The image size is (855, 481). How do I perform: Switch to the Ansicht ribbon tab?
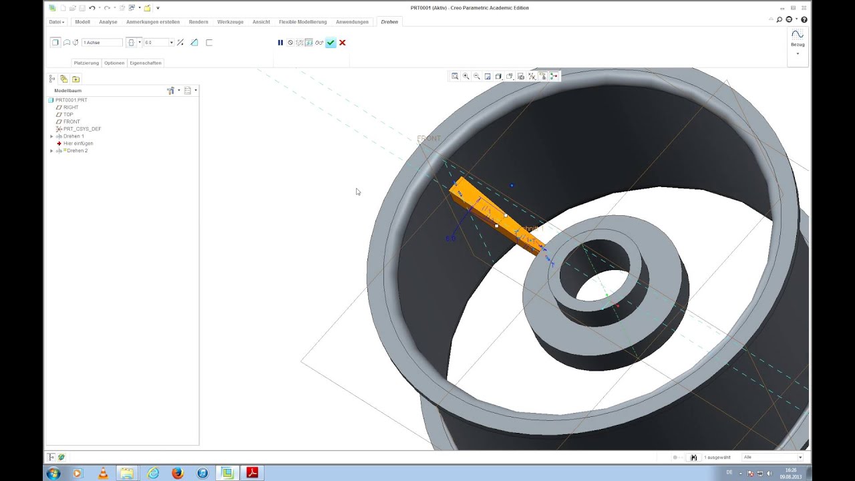click(x=261, y=22)
